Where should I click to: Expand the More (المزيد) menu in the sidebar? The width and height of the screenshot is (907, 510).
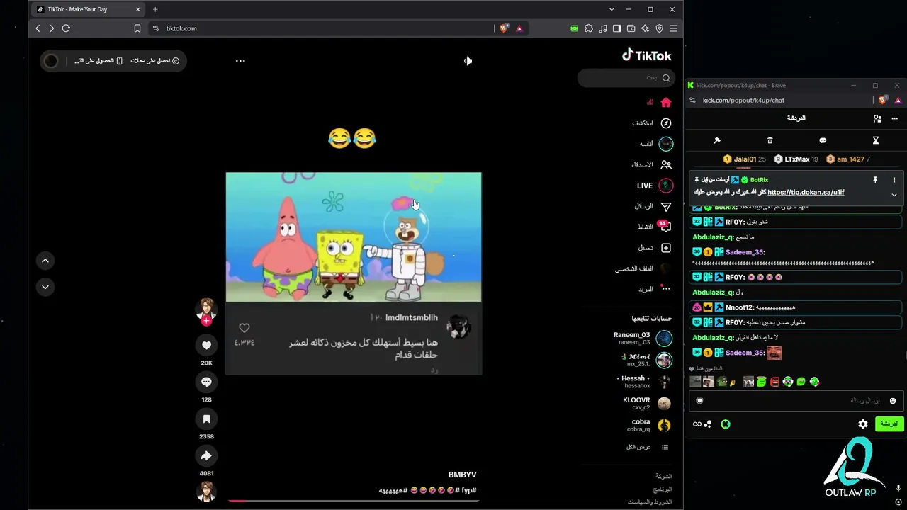(x=655, y=289)
